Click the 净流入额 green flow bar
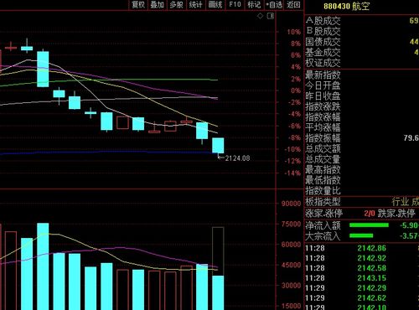Screen dimensions: 419x310 [x=369, y=225]
